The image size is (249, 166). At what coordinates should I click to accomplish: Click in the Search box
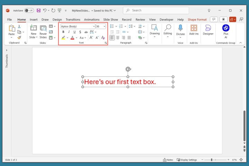(x=156, y=10)
